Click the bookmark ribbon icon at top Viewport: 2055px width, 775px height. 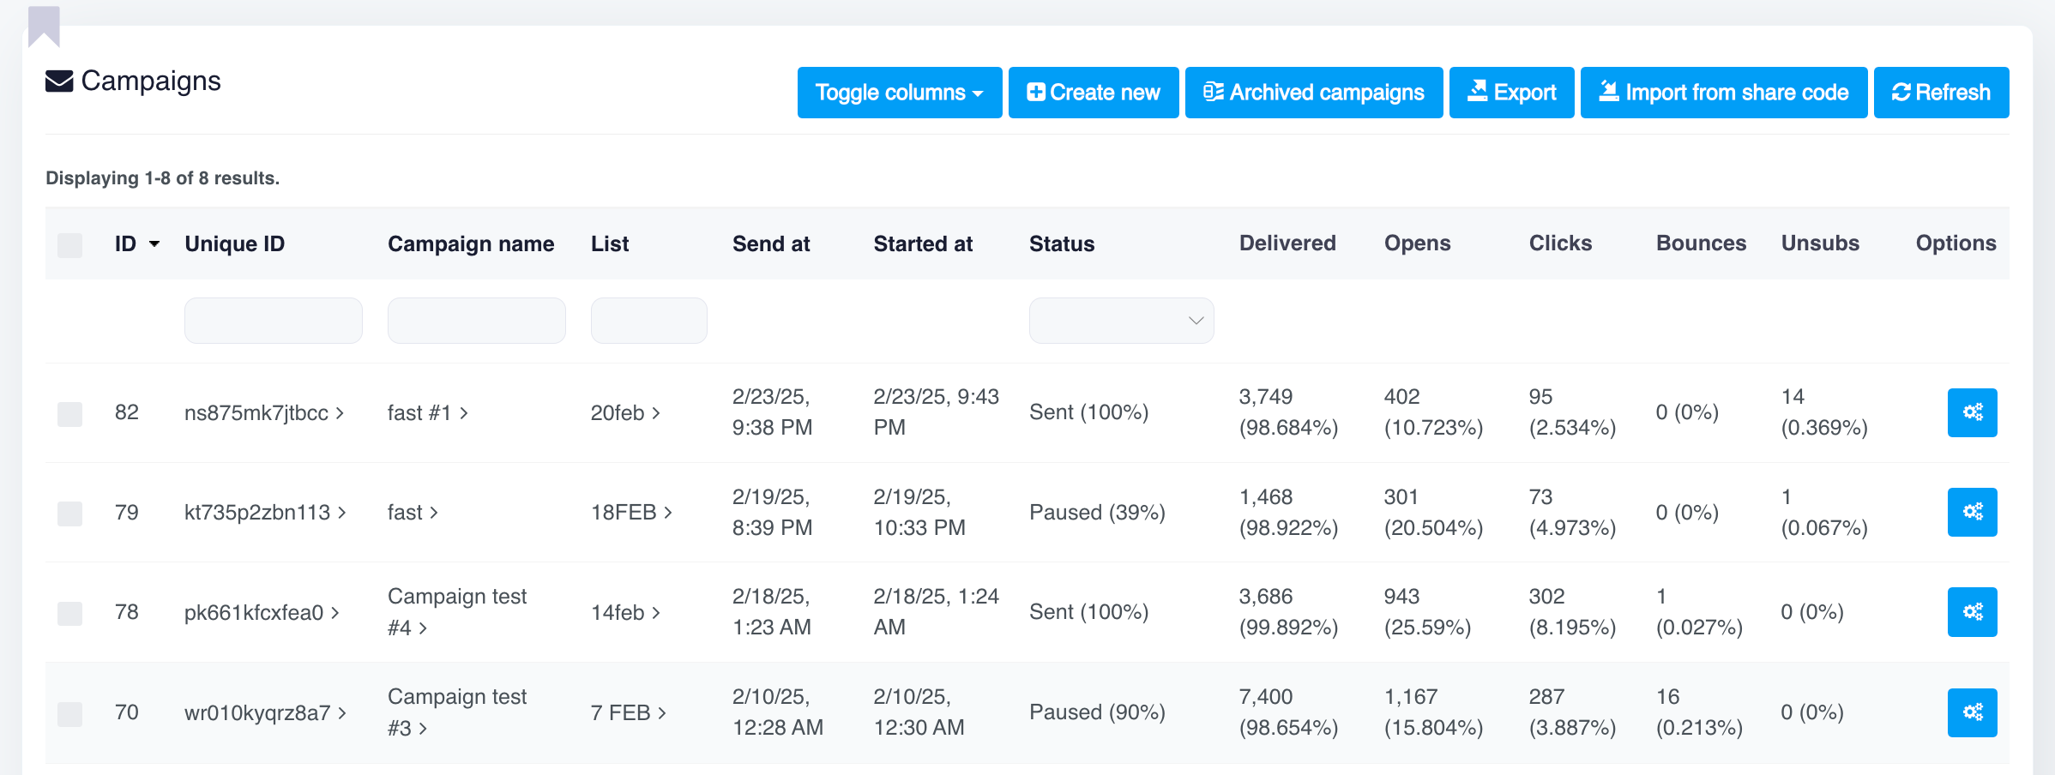(44, 26)
